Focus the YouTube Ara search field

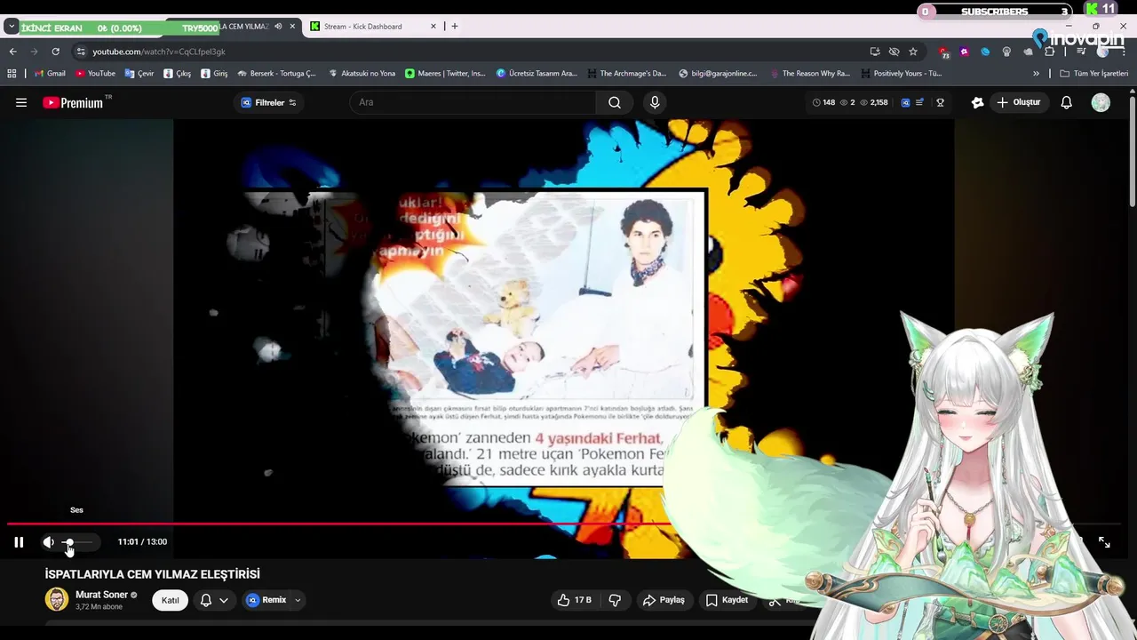[473, 102]
